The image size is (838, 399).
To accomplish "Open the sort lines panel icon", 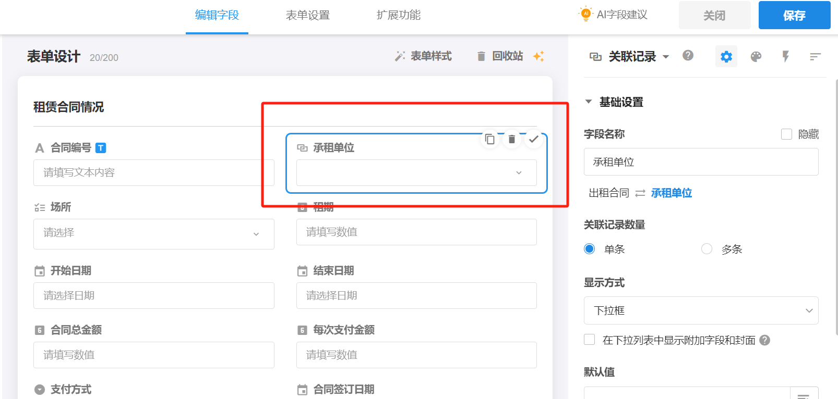I will (815, 56).
